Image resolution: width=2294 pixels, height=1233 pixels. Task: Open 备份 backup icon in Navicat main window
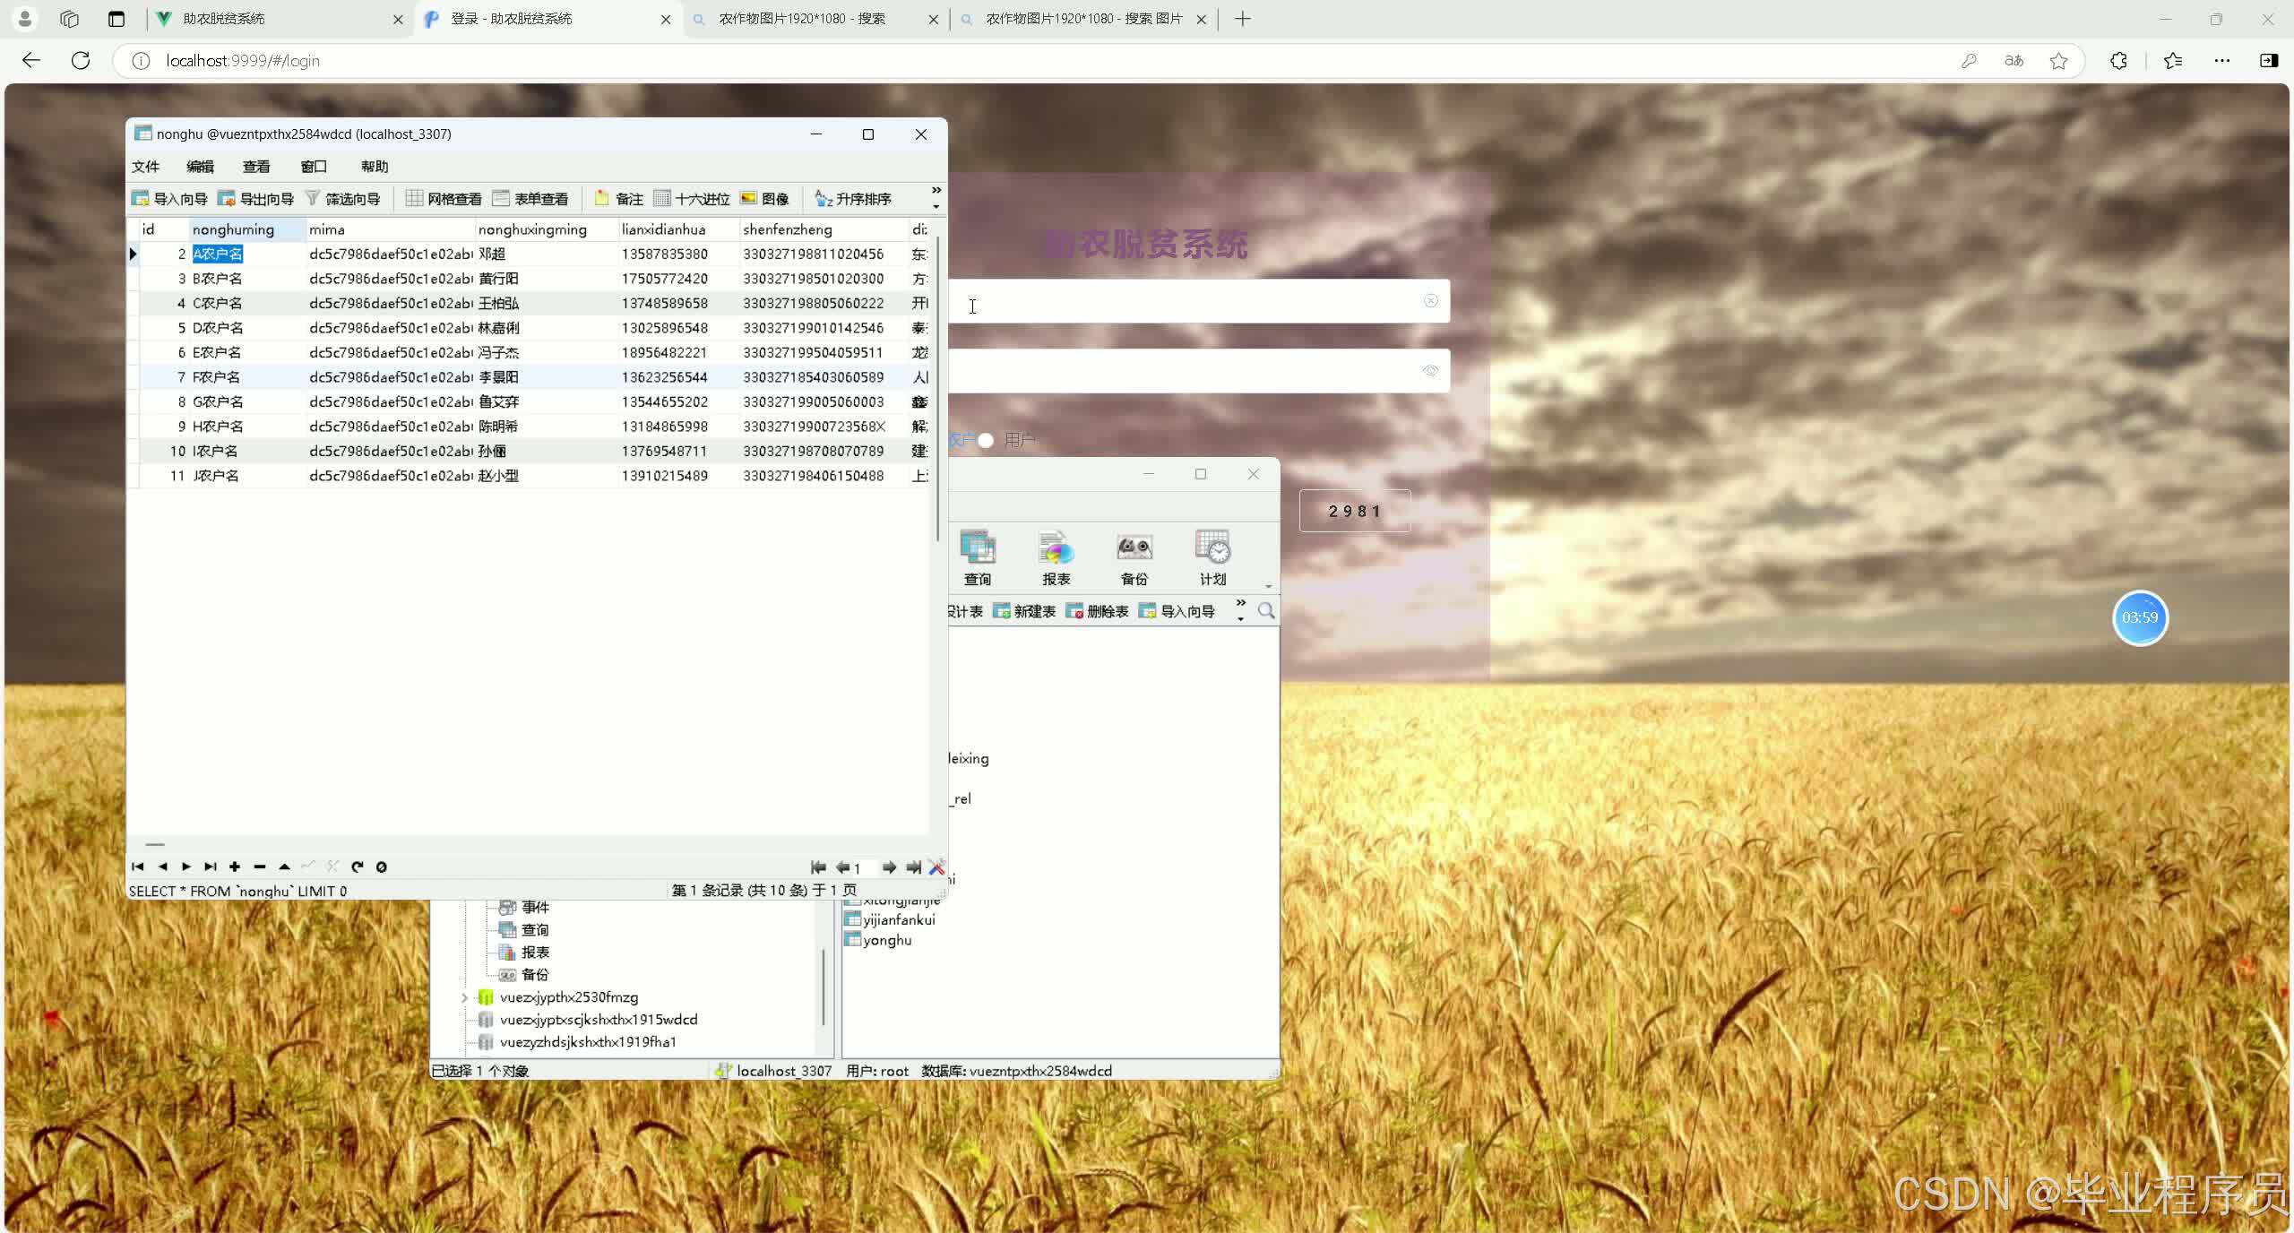click(1134, 557)
